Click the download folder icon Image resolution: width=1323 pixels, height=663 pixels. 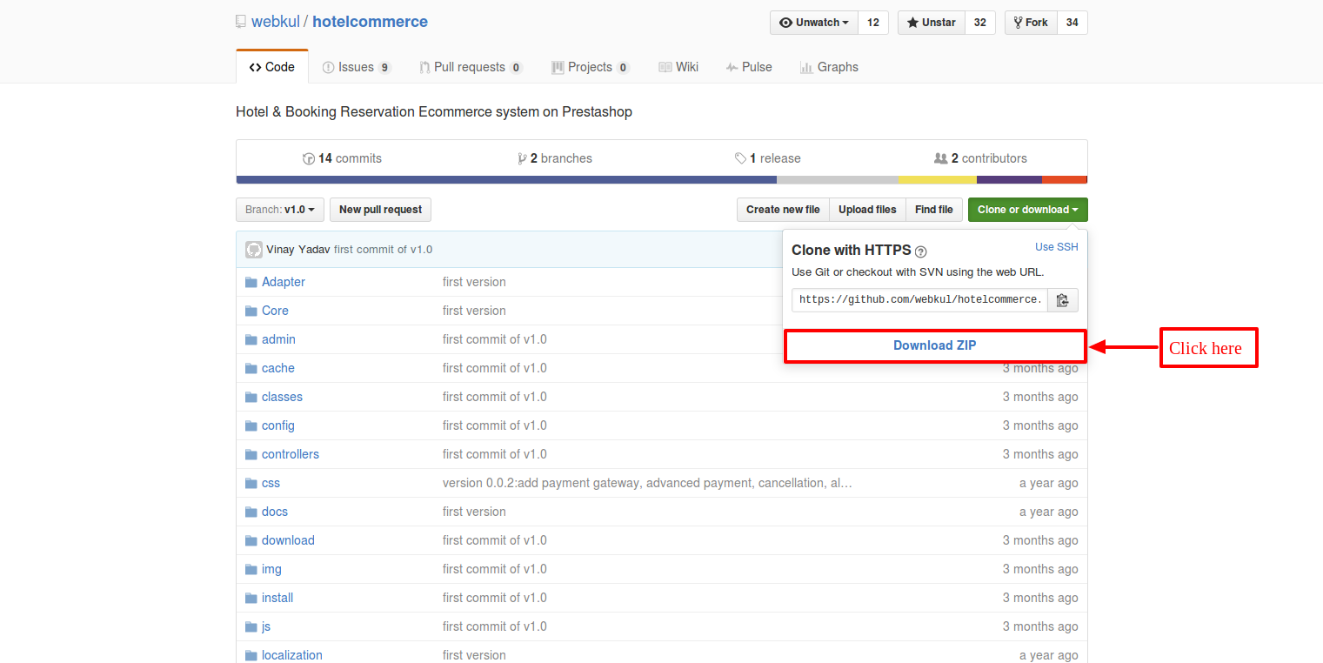pyautogui.click(x=251, y=540)
